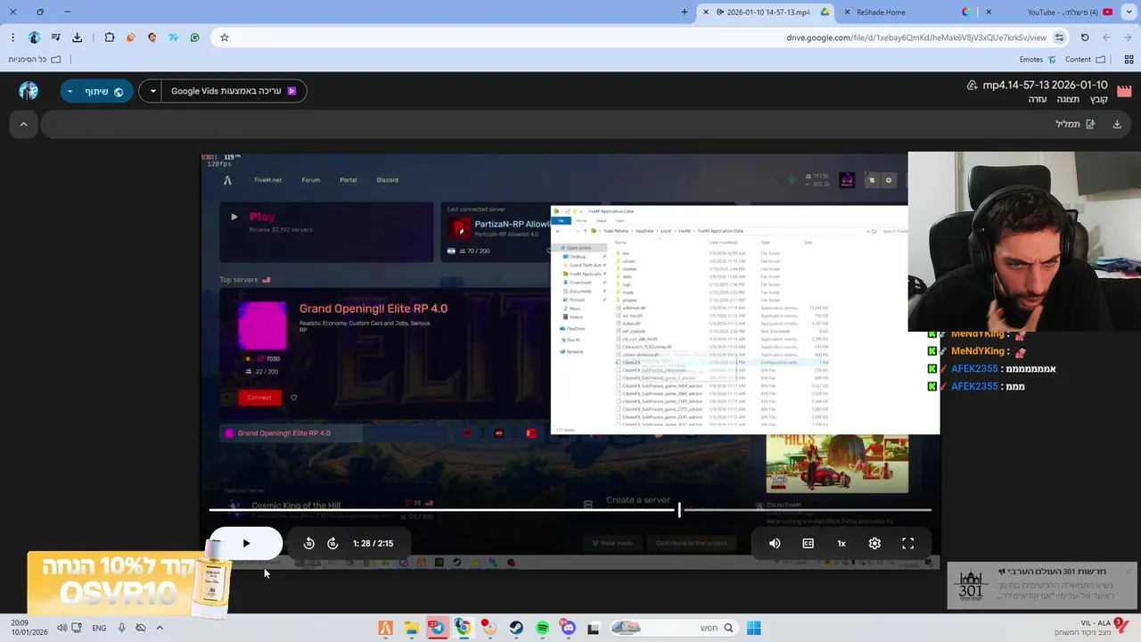Download the video from Drive toolbar
The height and width of the screenshot is (642, 1141).
click(1117, 124)
